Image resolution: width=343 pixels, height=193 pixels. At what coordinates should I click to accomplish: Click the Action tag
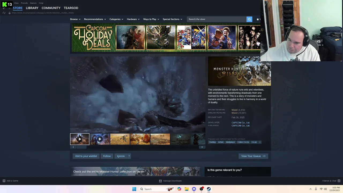[221, 142]
